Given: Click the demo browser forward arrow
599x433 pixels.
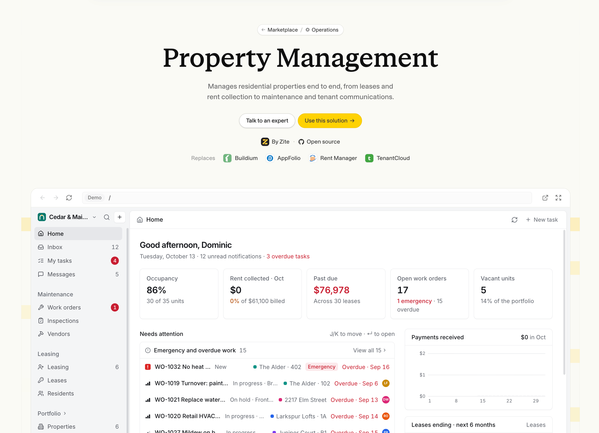Looking at the screenshot, I should [x=56, y=198].
